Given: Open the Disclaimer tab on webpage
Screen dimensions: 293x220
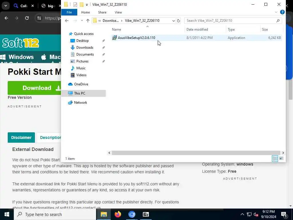Looking at the screenshot, I should (x=21, y=137).
